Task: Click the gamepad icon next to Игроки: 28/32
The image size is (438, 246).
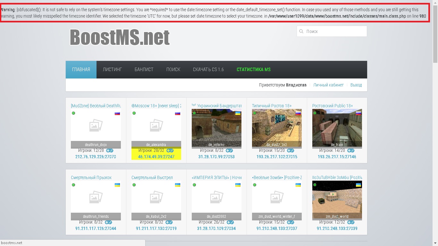Action: tap(170, 151)
